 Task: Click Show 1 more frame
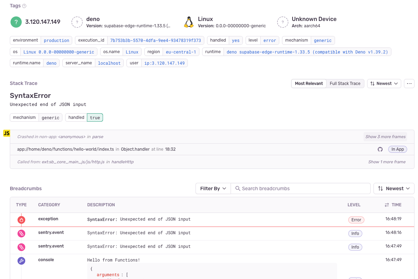coord(387,162)
